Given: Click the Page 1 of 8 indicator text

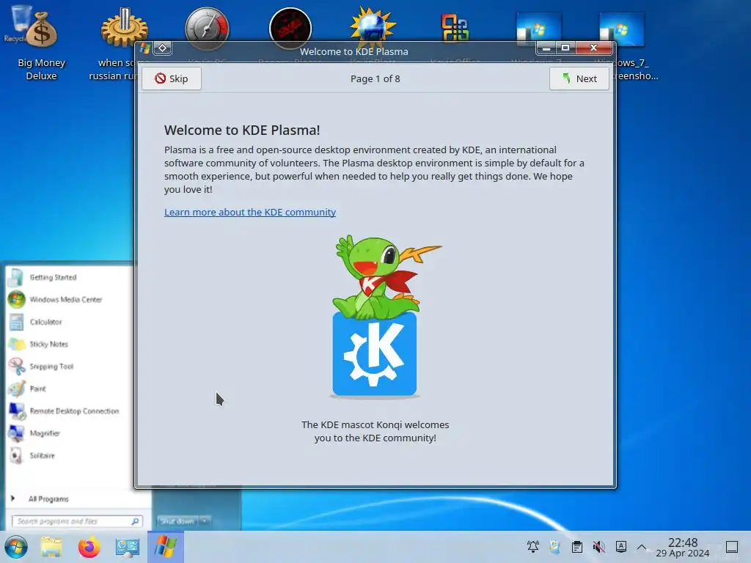Looking at the screenshot, I should pyautogui.click(x=375, y=78).
